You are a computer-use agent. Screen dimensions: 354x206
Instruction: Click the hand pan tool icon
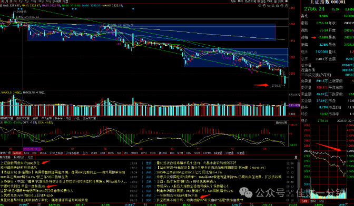264,6
